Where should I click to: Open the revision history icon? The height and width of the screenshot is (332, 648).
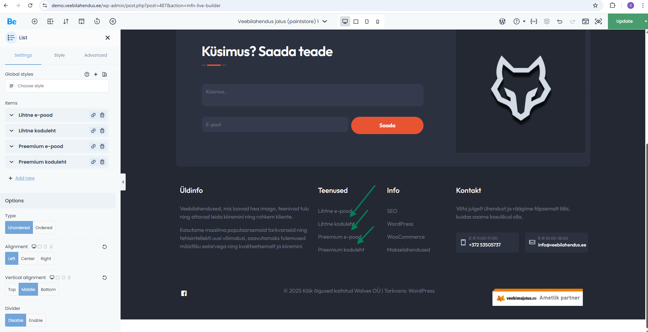click(x=97, y=21)
